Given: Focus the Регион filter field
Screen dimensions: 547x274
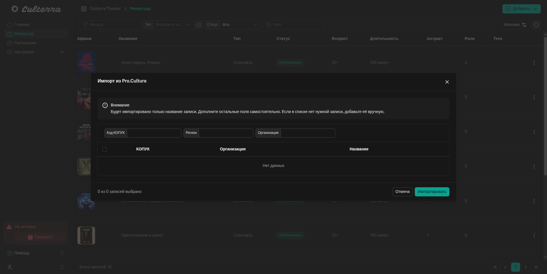Looking at the screenshot, I should pos(226,133).
